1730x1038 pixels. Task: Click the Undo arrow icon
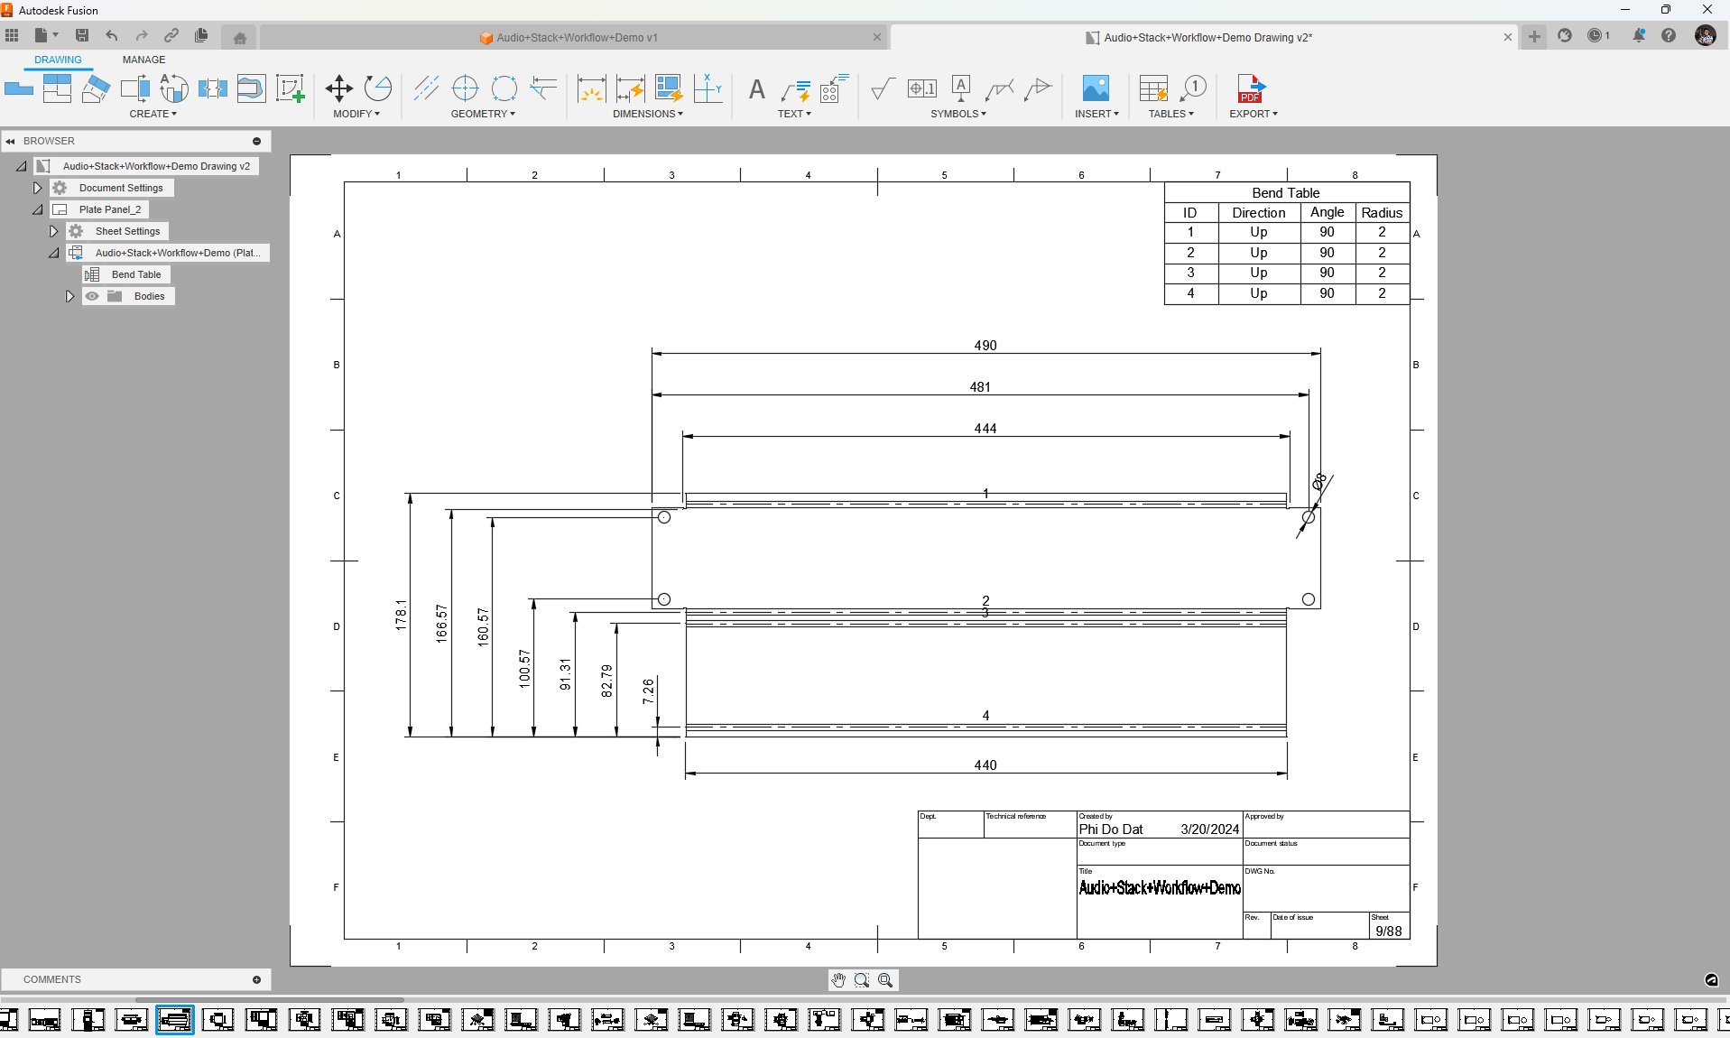point(112,35)
